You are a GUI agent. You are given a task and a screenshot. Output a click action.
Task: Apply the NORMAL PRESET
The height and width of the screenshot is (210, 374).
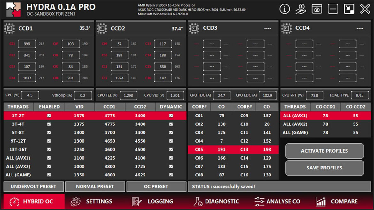click(x=95, y=187)
